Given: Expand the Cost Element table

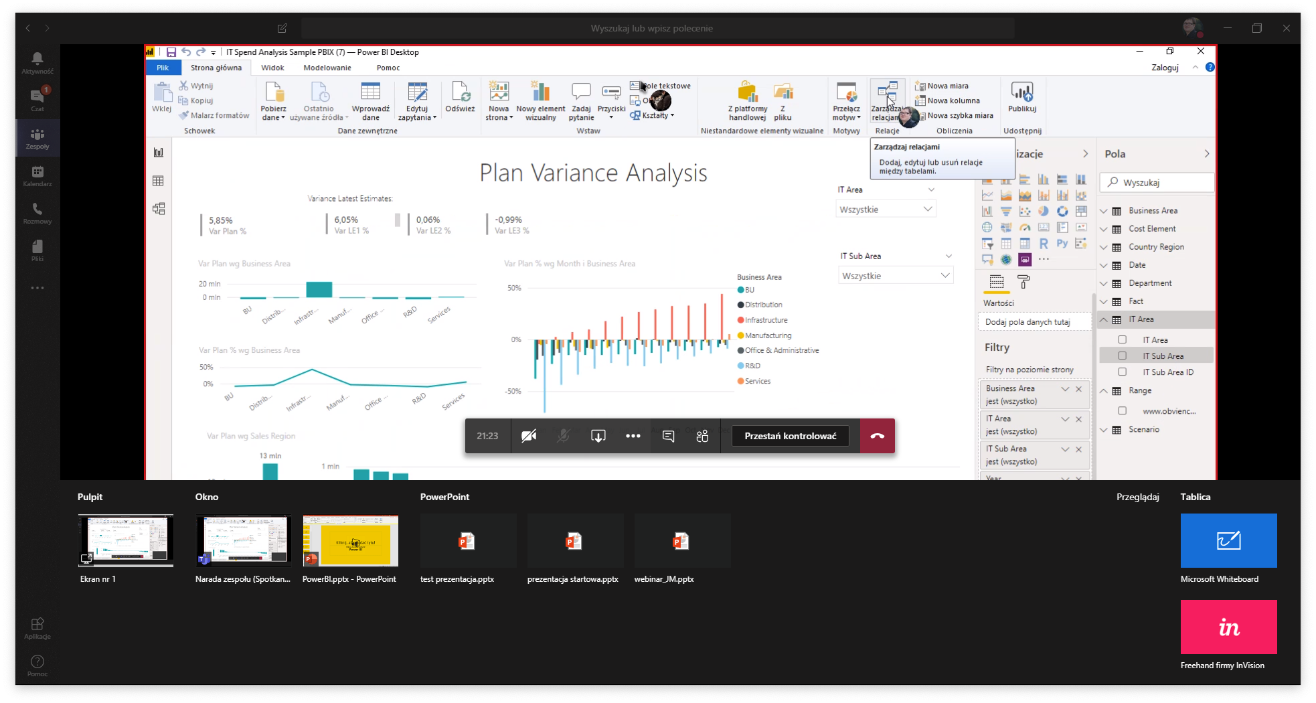Looking at the screenshot, I should pyautogui.click(x=1104, y=229).
